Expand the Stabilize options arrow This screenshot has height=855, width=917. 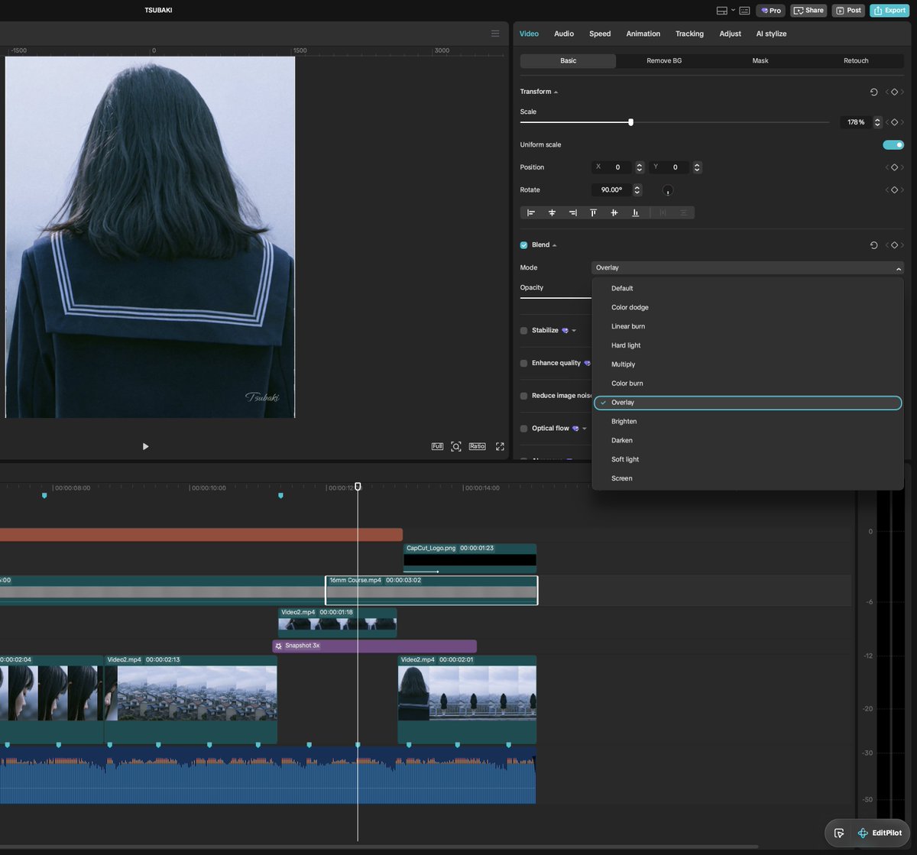point(574,331)
